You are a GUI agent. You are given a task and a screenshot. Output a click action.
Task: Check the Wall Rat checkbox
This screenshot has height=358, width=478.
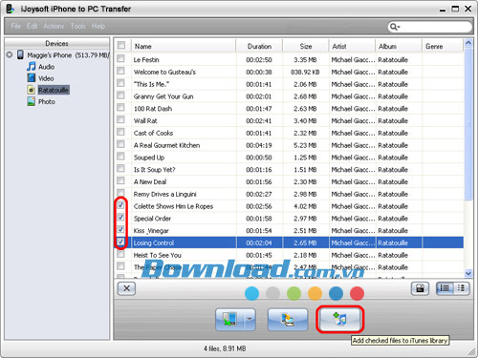pyautogui.click(x=120, y=119)
